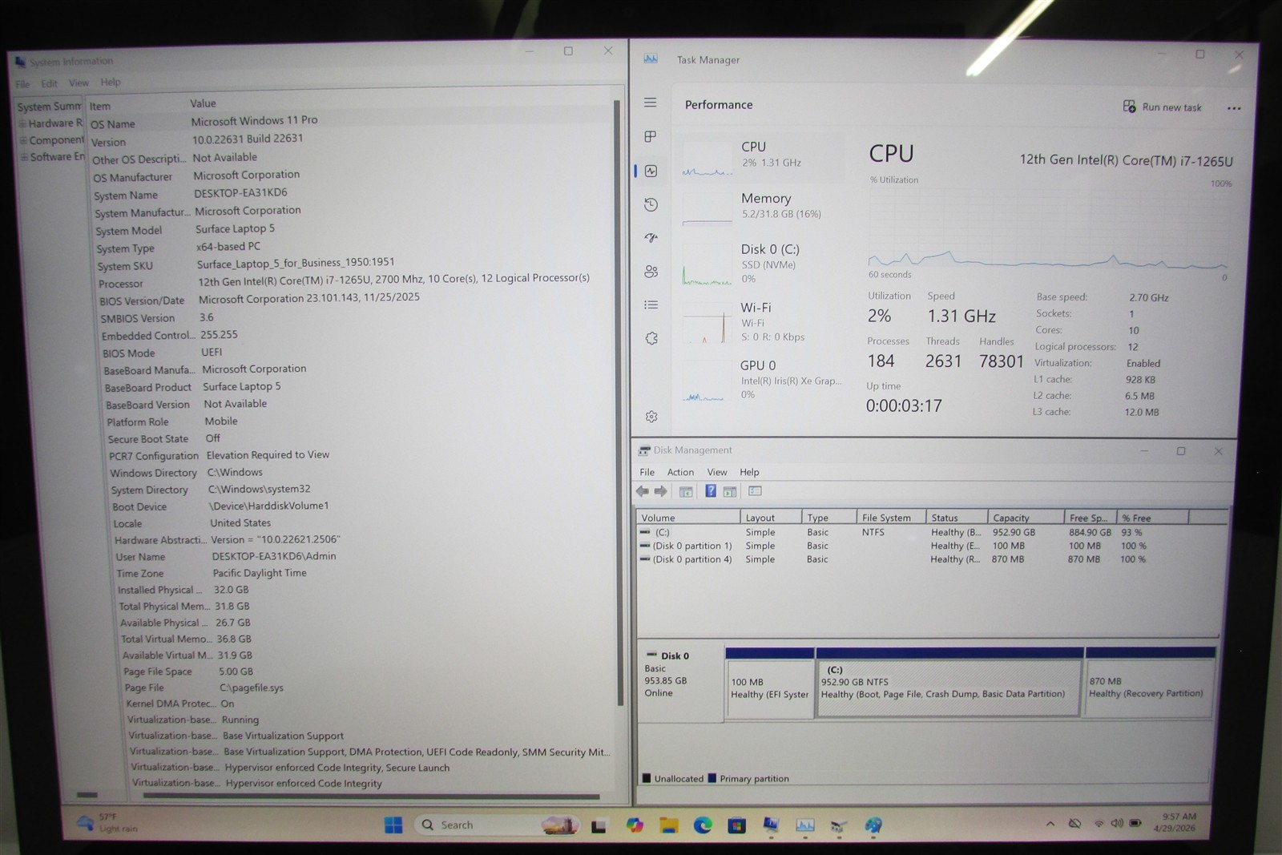Screen dimensions: 1282x855
Task: Open Help menu in System Information
Action: click(111, 82)
